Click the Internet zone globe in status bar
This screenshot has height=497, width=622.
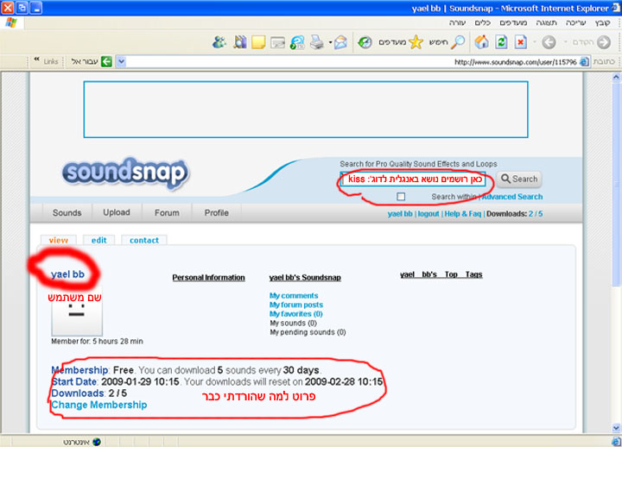97,442
